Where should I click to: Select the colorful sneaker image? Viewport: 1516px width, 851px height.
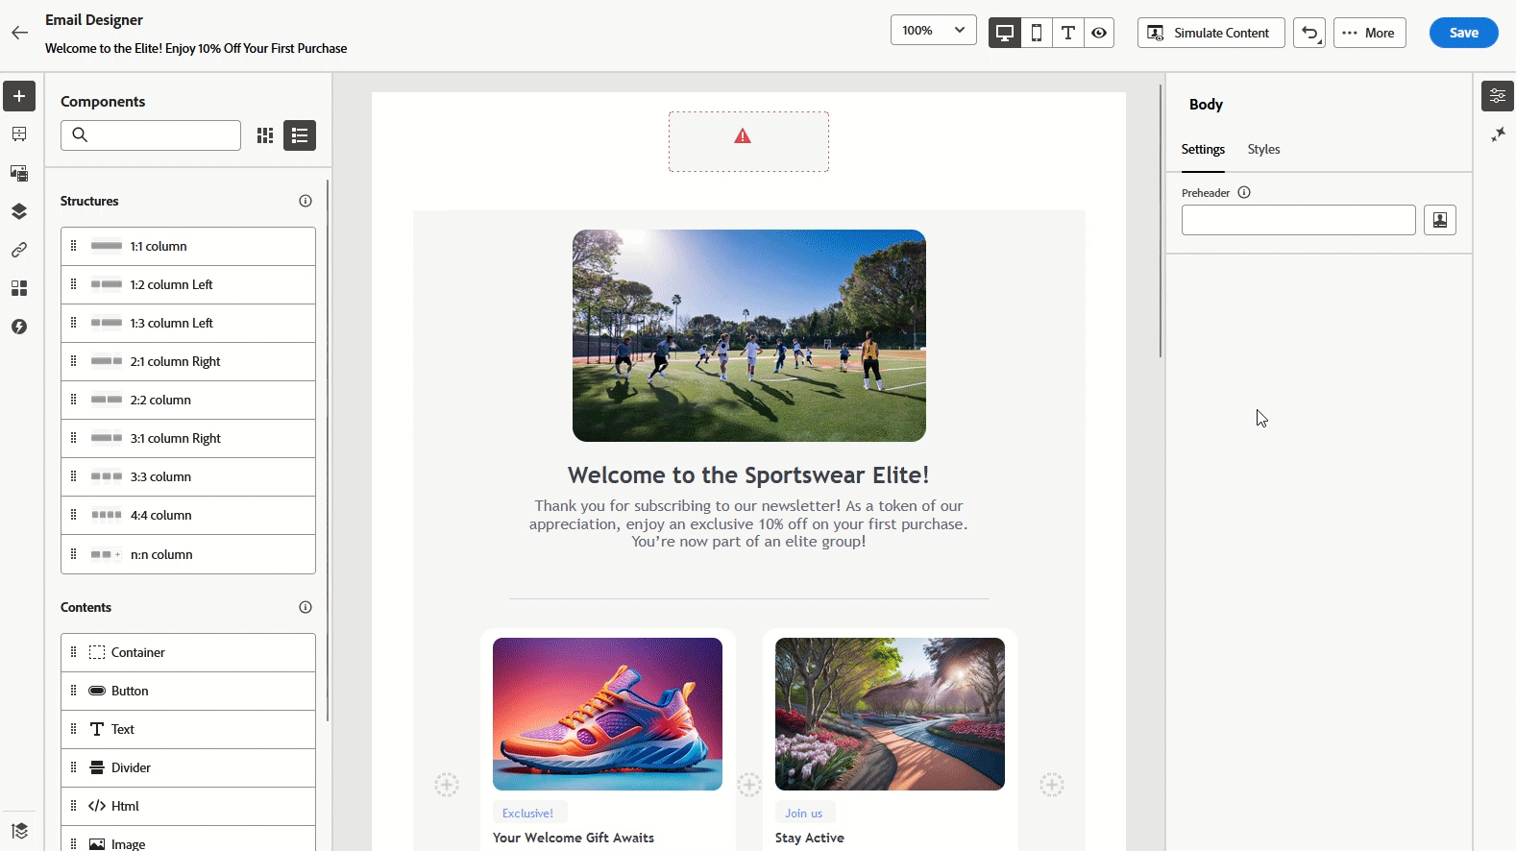click(x=607, y=714)
